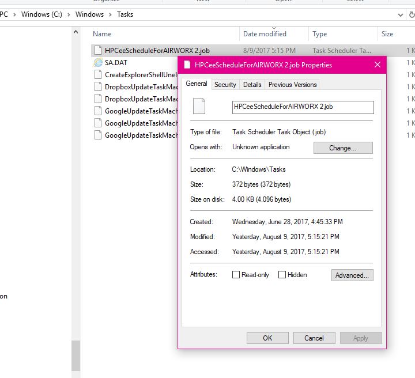Click the Task Scheduler Task Object (.job) text
415x378 pixels.
(279, 132)
